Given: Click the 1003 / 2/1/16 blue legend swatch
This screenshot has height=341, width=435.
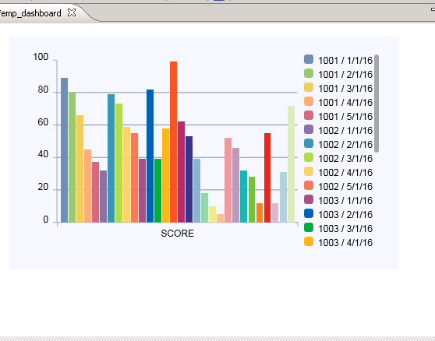Looking at the screenshot, I should point(309,213).
